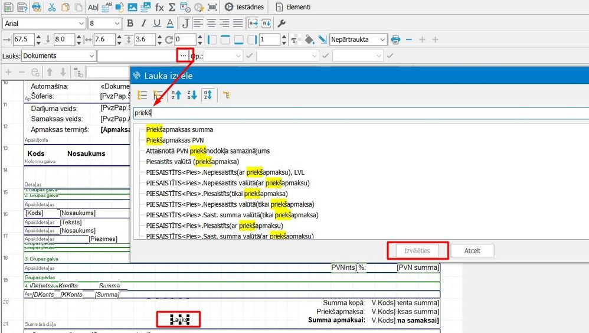This screenshot has width=589, height=333.
Task: Insert date and time element
Action: pyautogui.click(x=185, y=6)
